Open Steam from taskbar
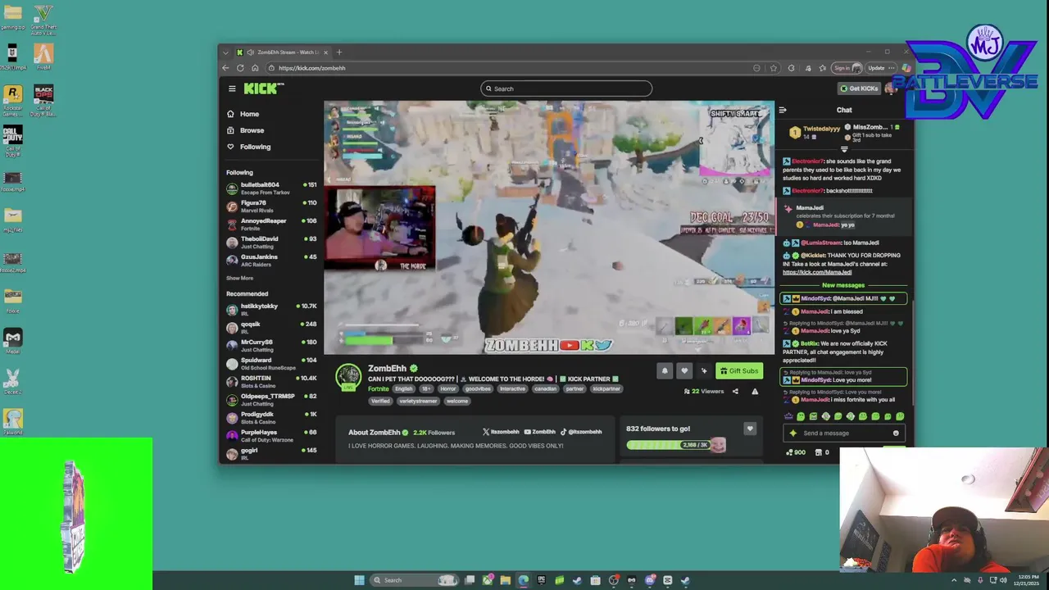1049x590 pixels. click(578, 580)
